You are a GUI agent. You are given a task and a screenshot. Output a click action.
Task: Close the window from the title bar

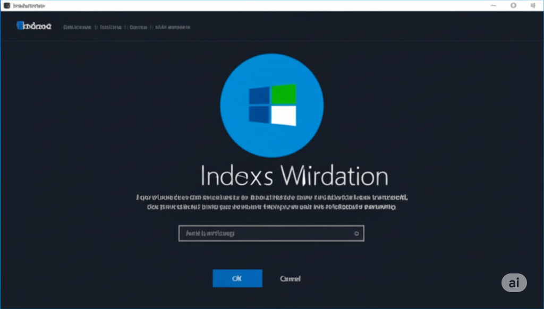(x=533, y=5)
